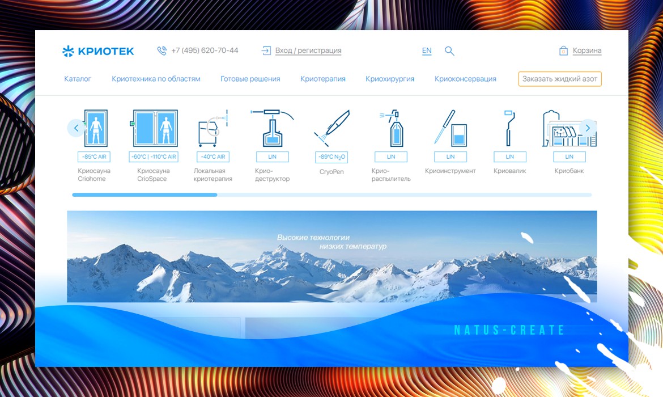The height and width of the screenshot is (397, 663).
Task: Click the Криосауна CrioSpace label
Action: pos(154,175)
